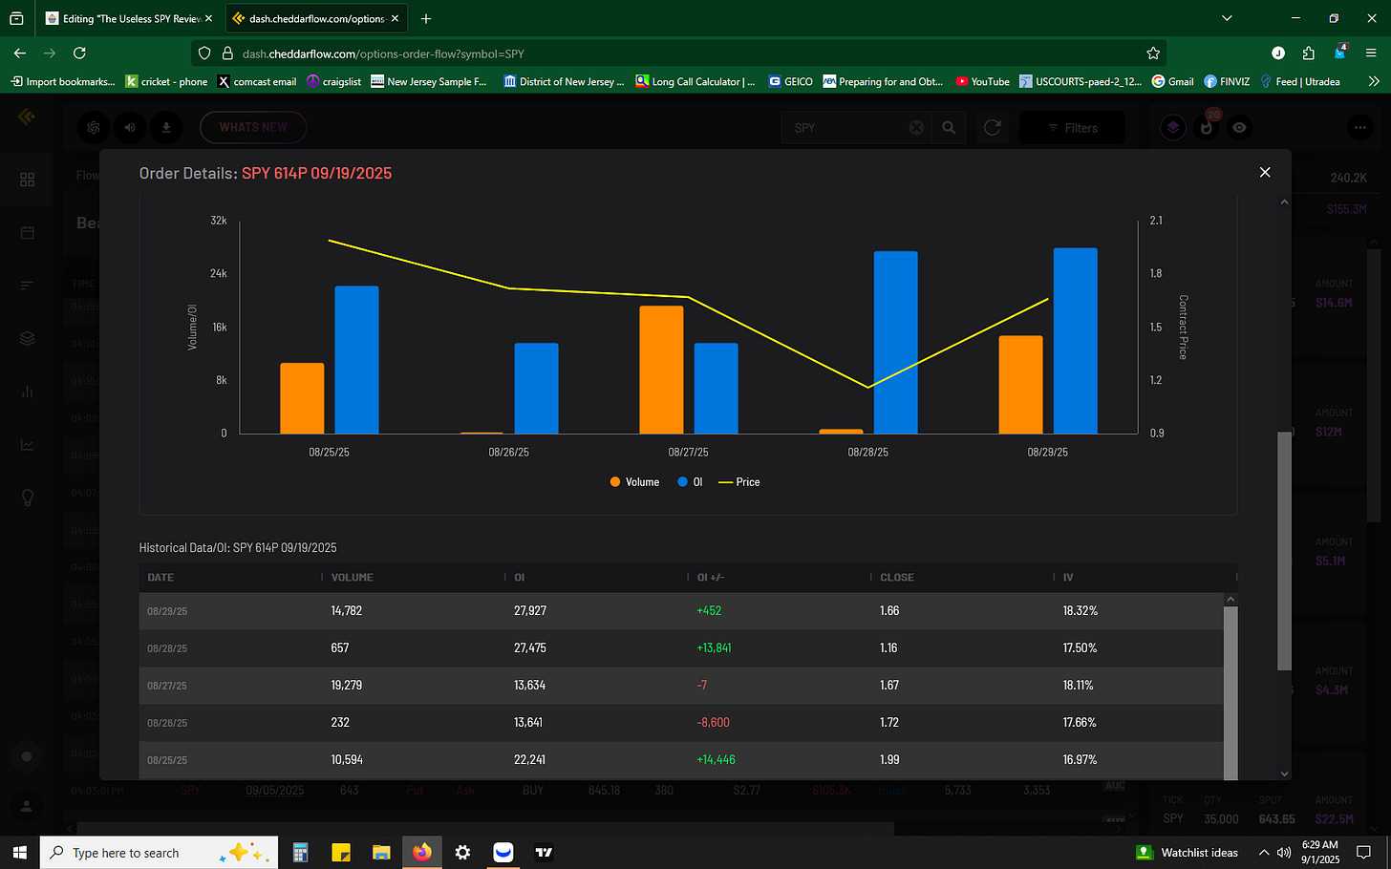Click the 08/28/25 blue OI bar
Viewport: 1391px width, 869px height.
pyautogui.click(x=896, y=342)
